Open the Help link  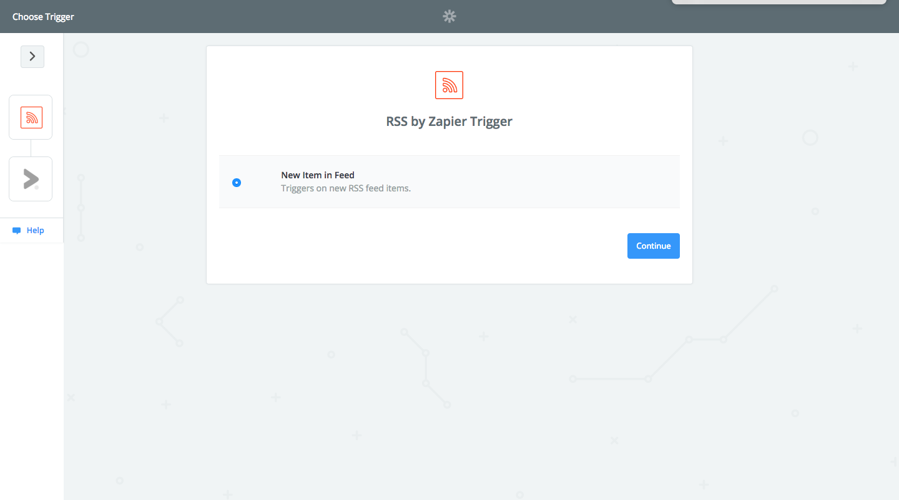pos(36,231)
